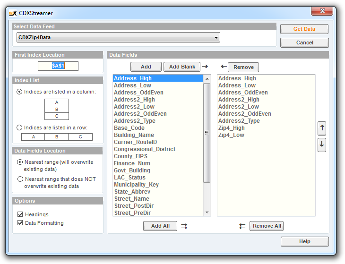Screen dimensions: 345x264
Task: Click the double-arrow icon beside Remove All
Action: pyautogui.click(x=242, y=226)
